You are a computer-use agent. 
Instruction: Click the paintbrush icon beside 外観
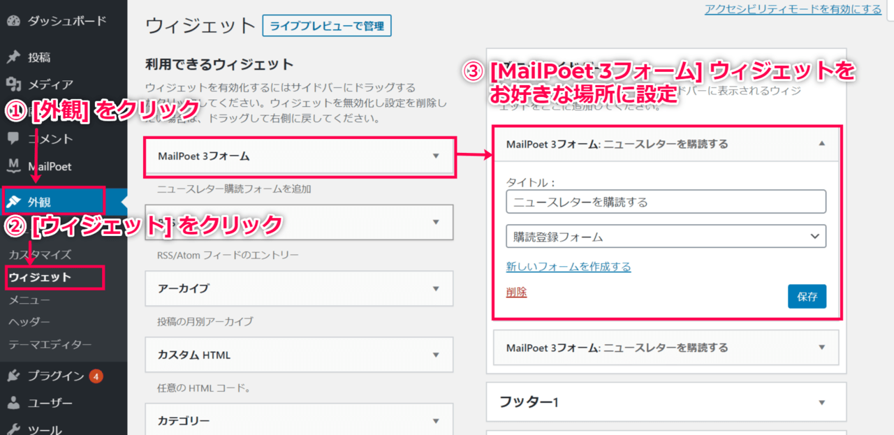tap(13, 202)
